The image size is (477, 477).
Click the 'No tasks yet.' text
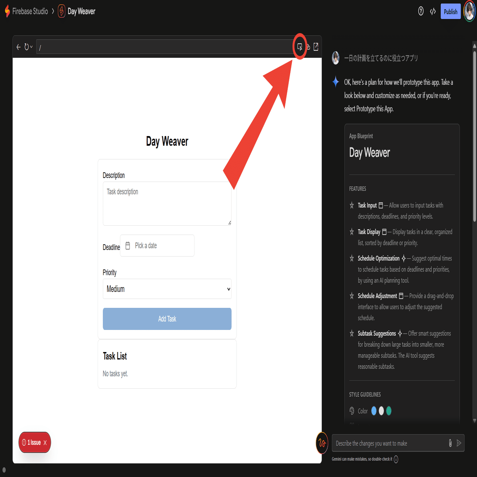click(x=115, y=374)
